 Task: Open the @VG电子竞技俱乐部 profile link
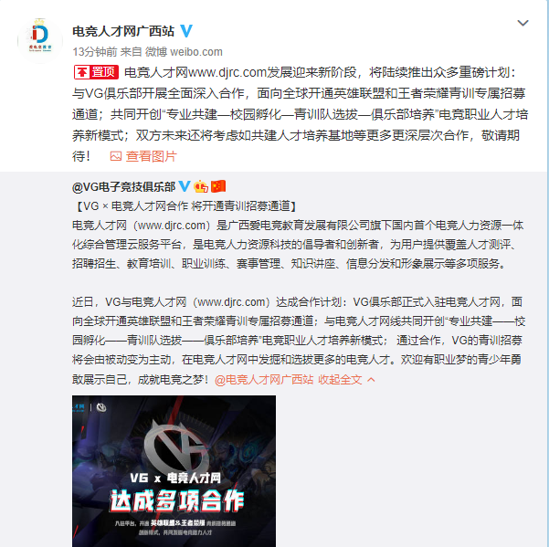click(123, 187)
